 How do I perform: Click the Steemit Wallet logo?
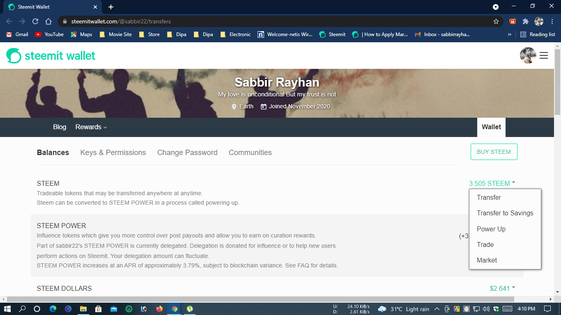point(51,56)
